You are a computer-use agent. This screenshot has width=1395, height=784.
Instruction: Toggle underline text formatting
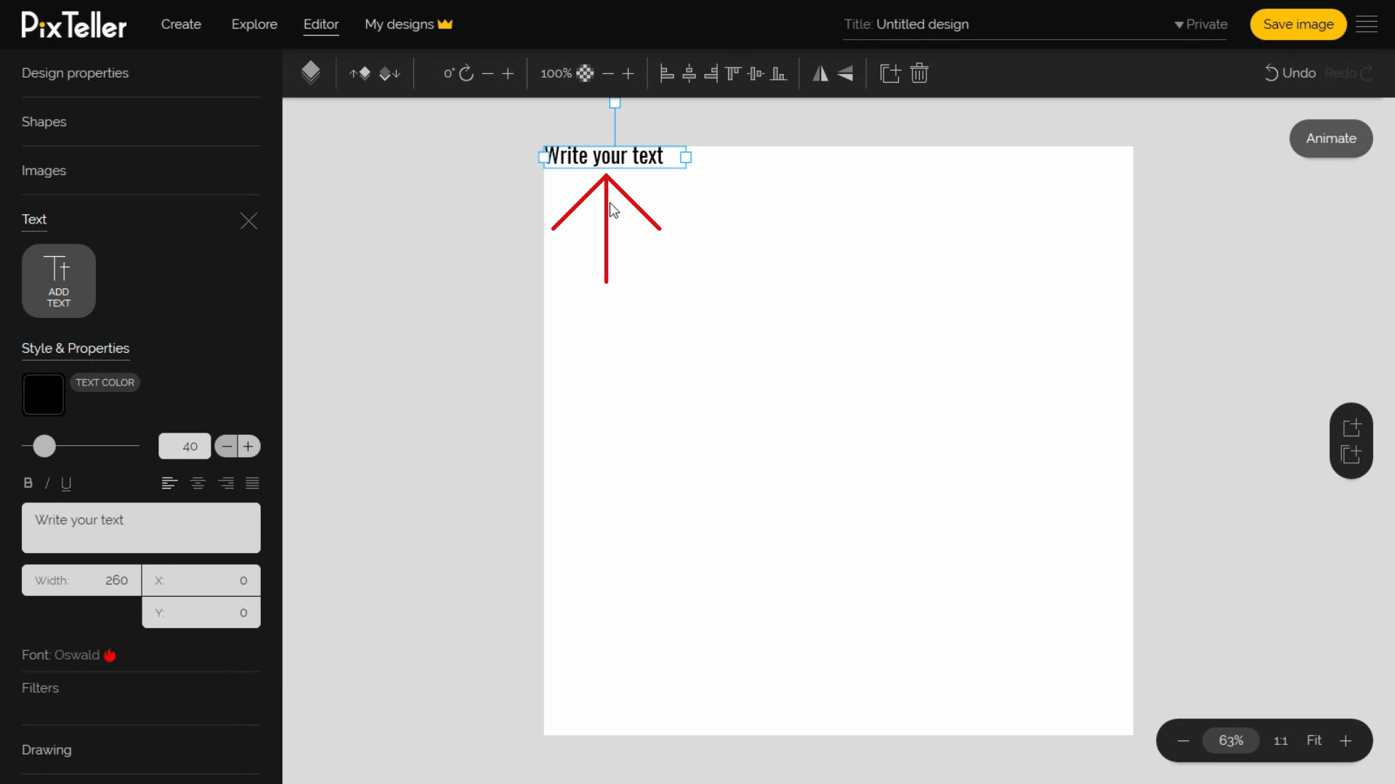pos(66,483)
